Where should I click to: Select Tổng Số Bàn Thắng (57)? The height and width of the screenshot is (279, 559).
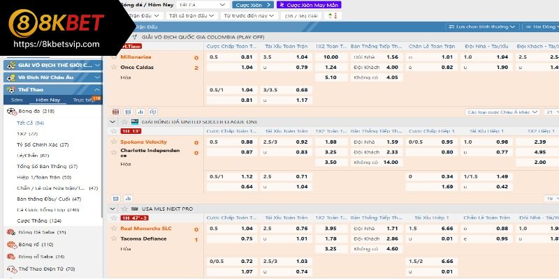point(47,167)
